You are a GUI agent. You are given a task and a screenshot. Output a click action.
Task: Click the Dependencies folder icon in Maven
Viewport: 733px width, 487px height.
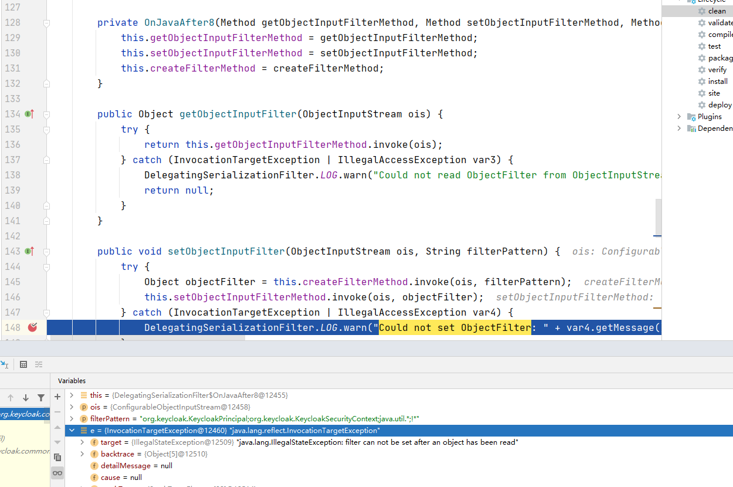691,128
